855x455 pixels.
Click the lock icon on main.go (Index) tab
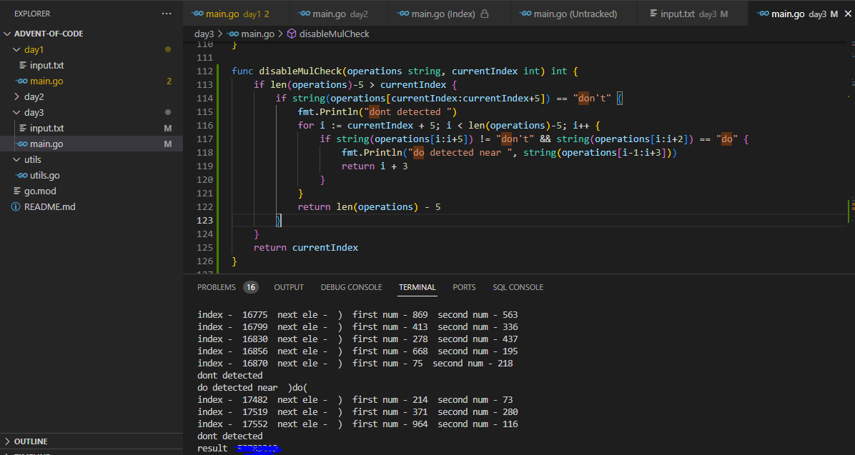pos(484,14)
